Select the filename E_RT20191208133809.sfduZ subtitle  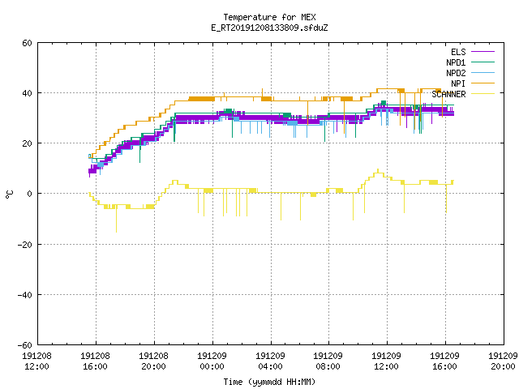(x=269, y=28)
